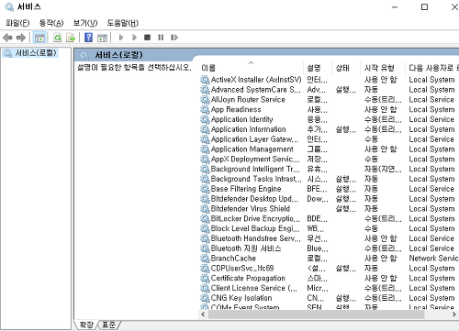This screenshot has height=331, width=459.
Task: Select Application Management service
Action: coord(252,149)
